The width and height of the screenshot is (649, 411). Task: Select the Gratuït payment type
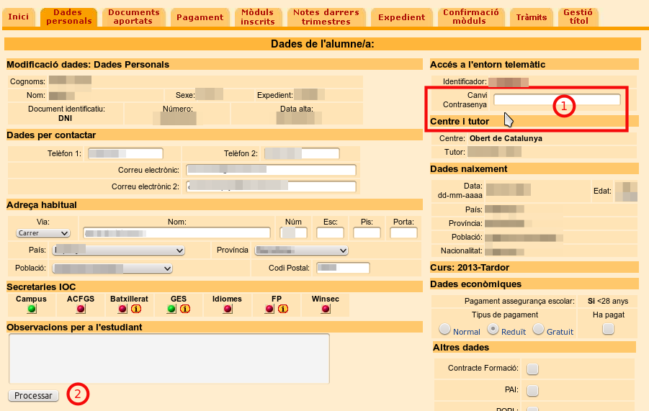[539, 329]
